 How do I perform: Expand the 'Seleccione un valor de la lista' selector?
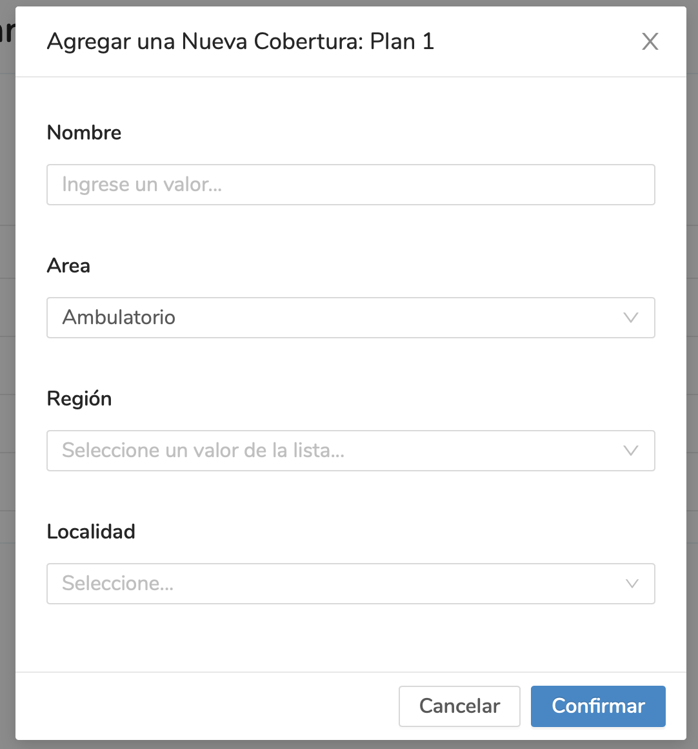(x=350, y=451)
